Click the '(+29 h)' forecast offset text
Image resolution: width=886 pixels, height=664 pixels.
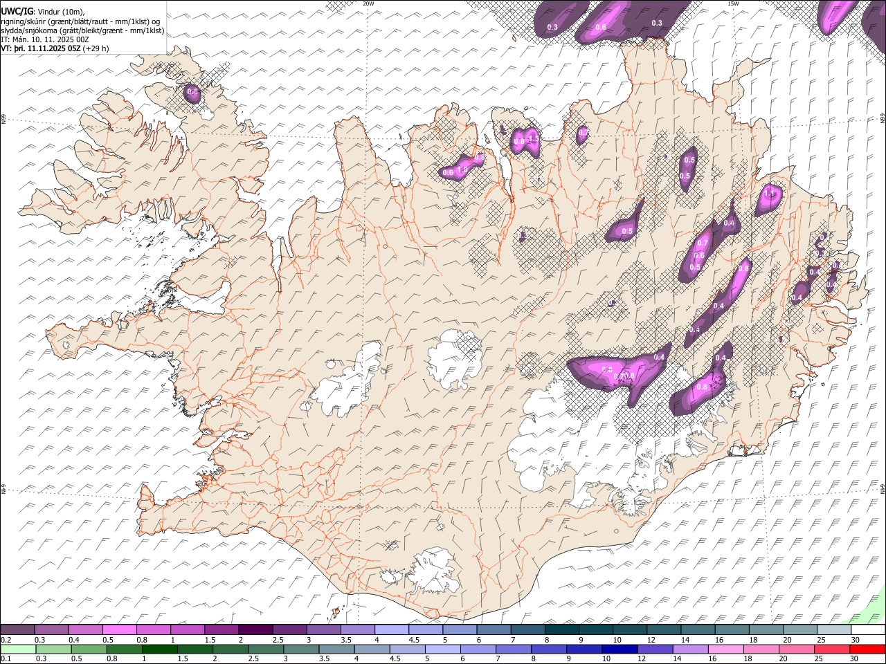click(96, 48)
